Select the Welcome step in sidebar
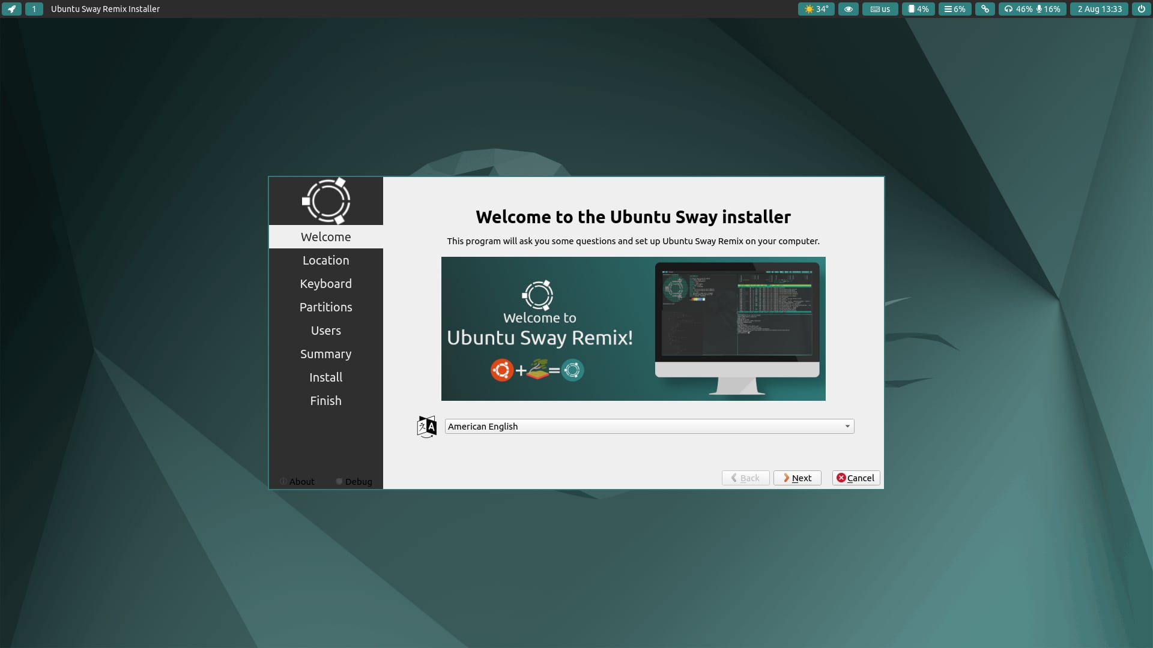This screenshot has height=648, width=1153. click(326, 237)
